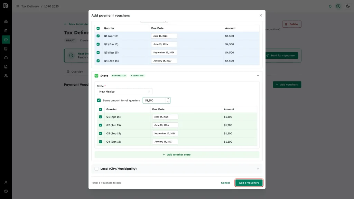Open the people icon in sidebar
Viewport: 354px width, 199px height.
pos(6,76)
